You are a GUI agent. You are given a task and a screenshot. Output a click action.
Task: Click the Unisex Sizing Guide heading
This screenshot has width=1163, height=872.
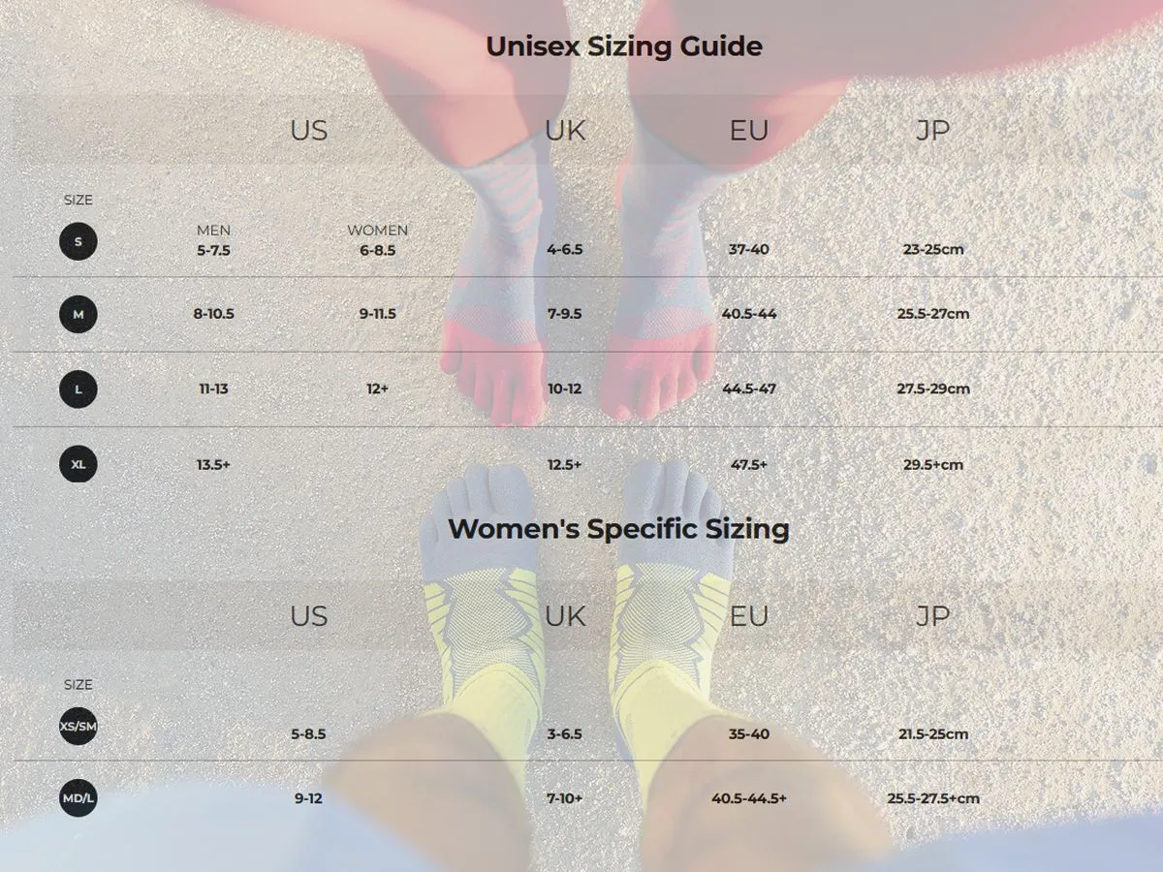(624, 47)
